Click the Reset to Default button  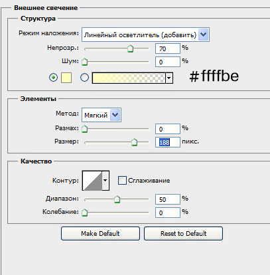point(183,233)
